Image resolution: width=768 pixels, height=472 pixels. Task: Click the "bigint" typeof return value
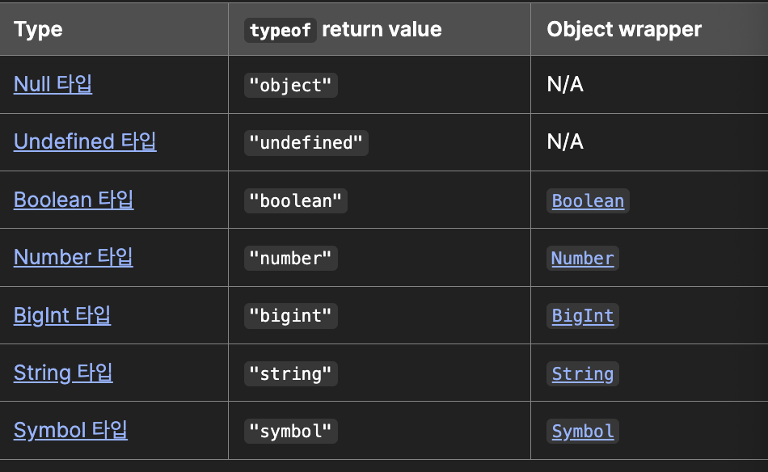click(x=290, y=316)
